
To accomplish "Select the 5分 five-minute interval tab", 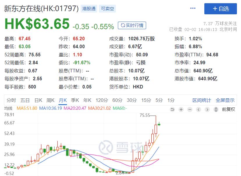I will pyautogui.click(x=159, y=100).
